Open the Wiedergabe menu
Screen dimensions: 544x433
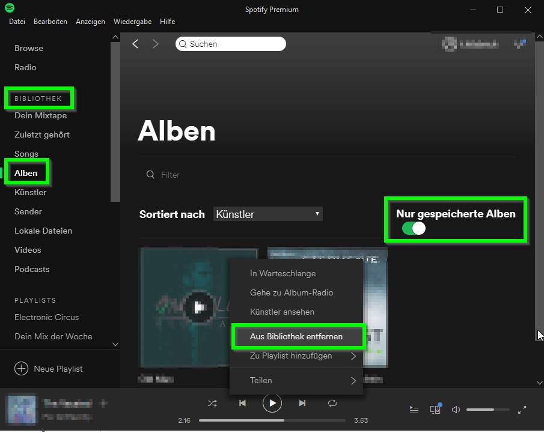click(132, 22)
